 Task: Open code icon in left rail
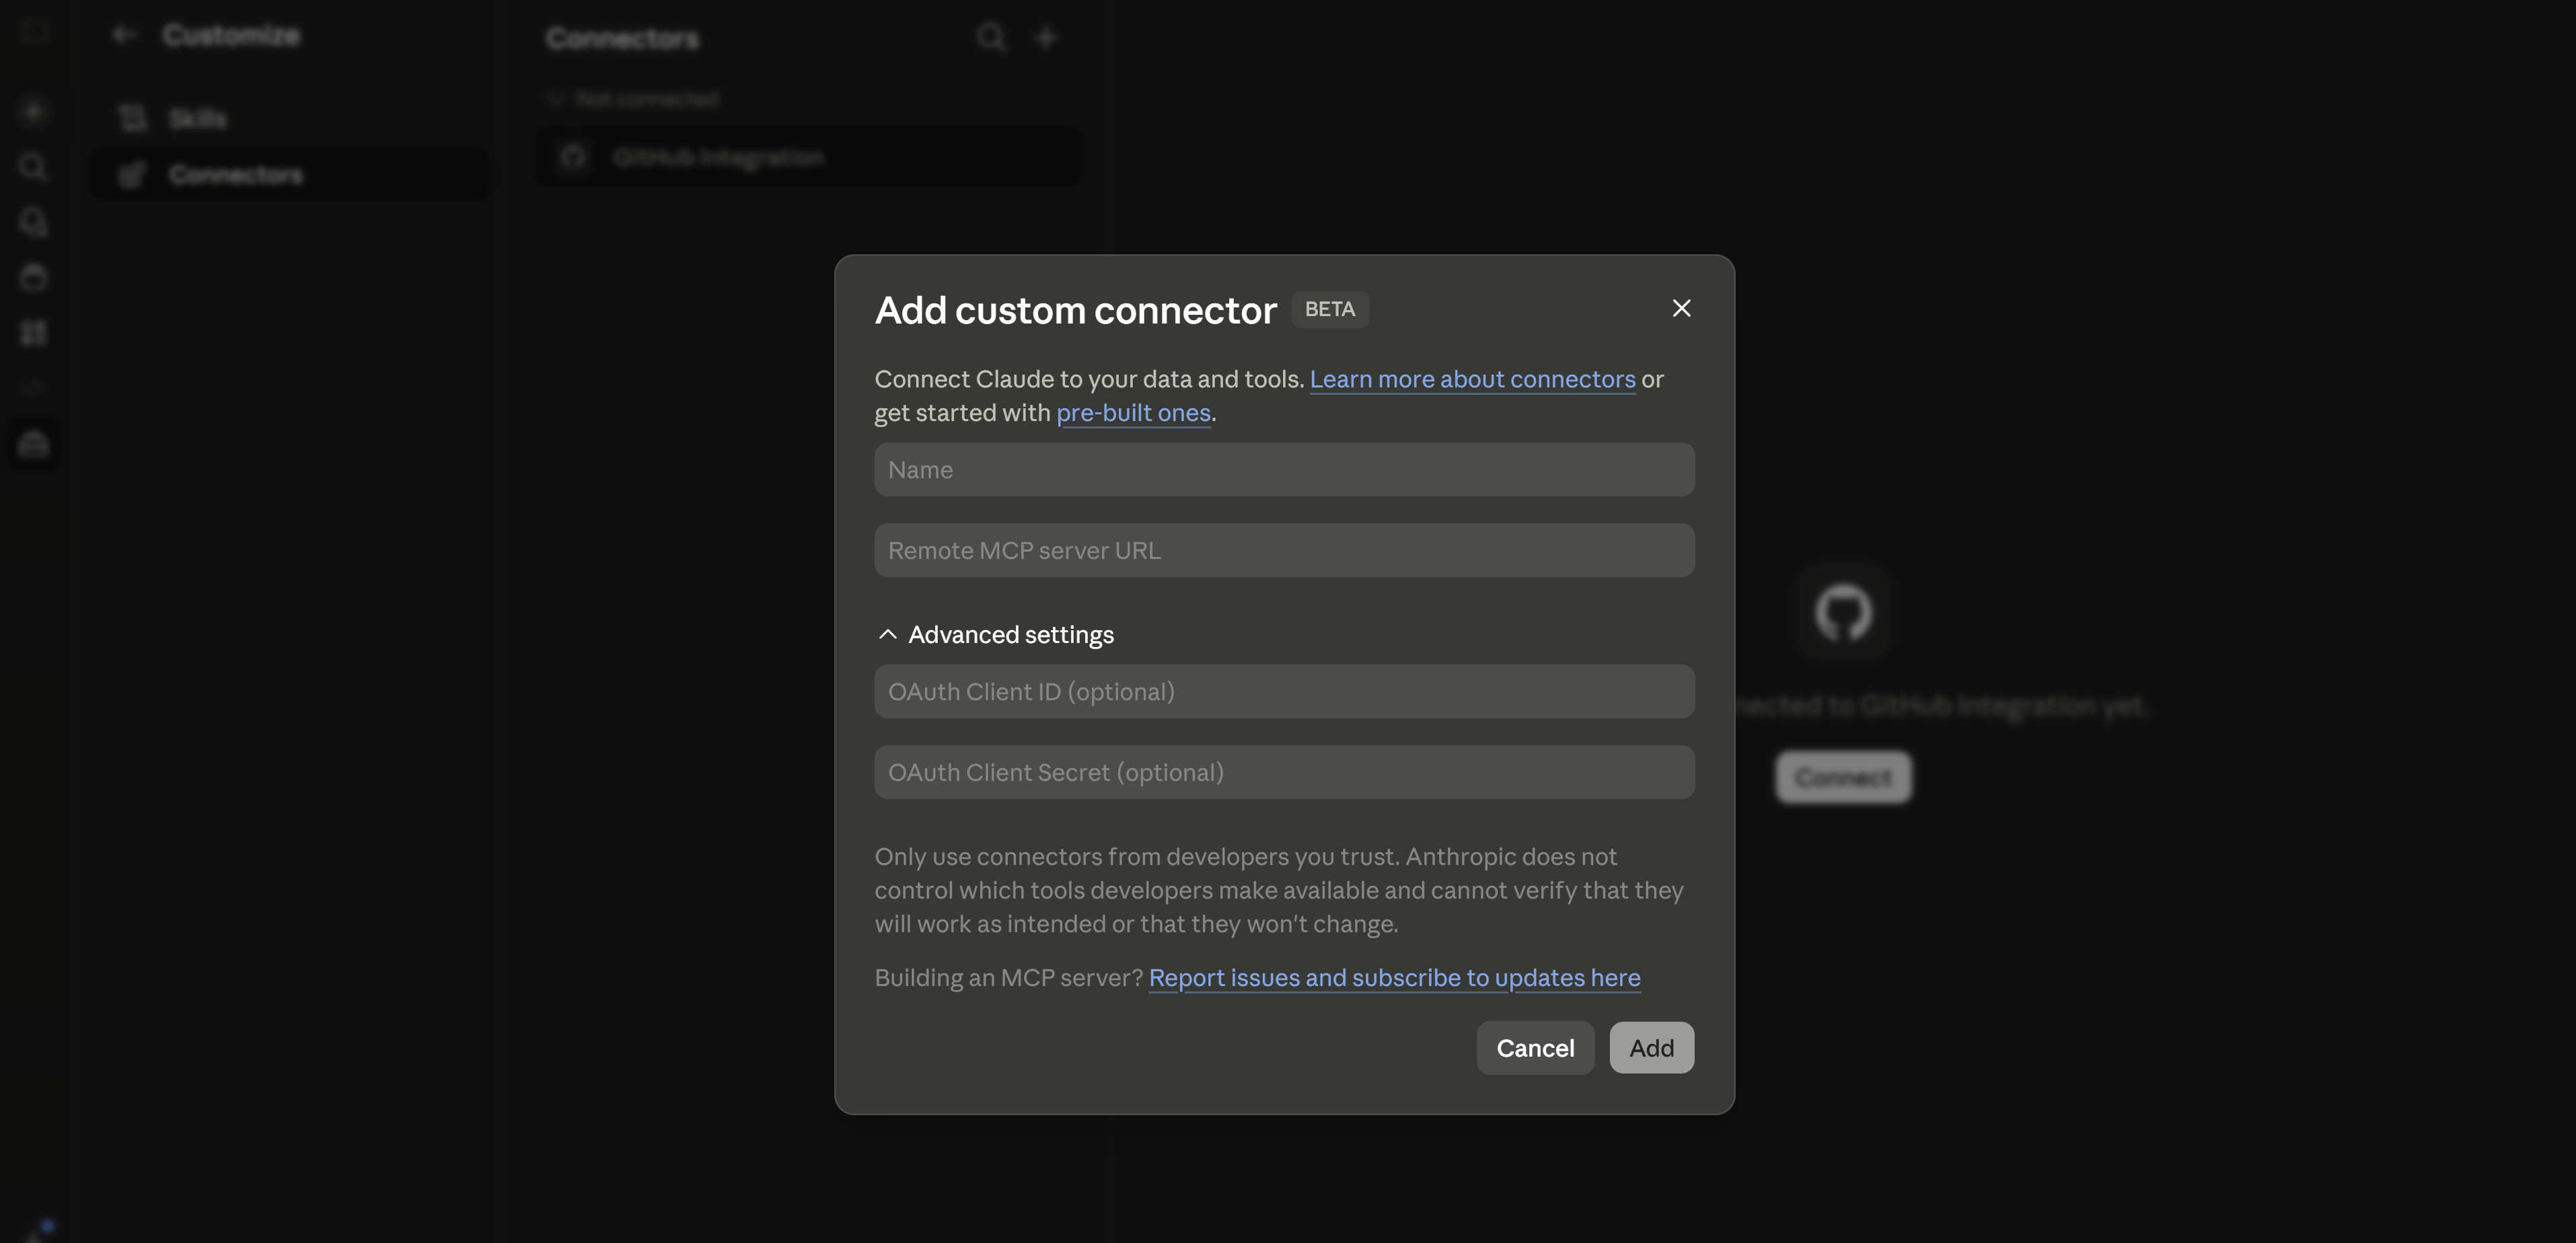[34, 389]
